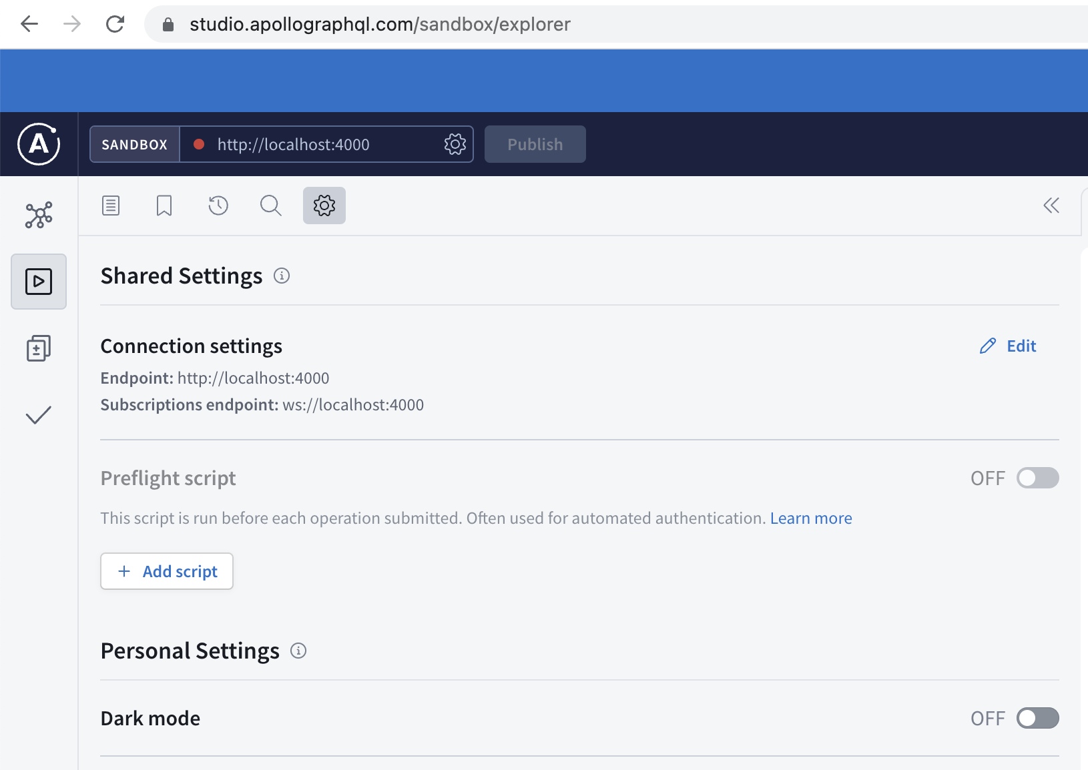Viewport: 1088px width, 770px height.
Task: Open the Checks page via checkmark icon
Action: click(x=38, y=414)
